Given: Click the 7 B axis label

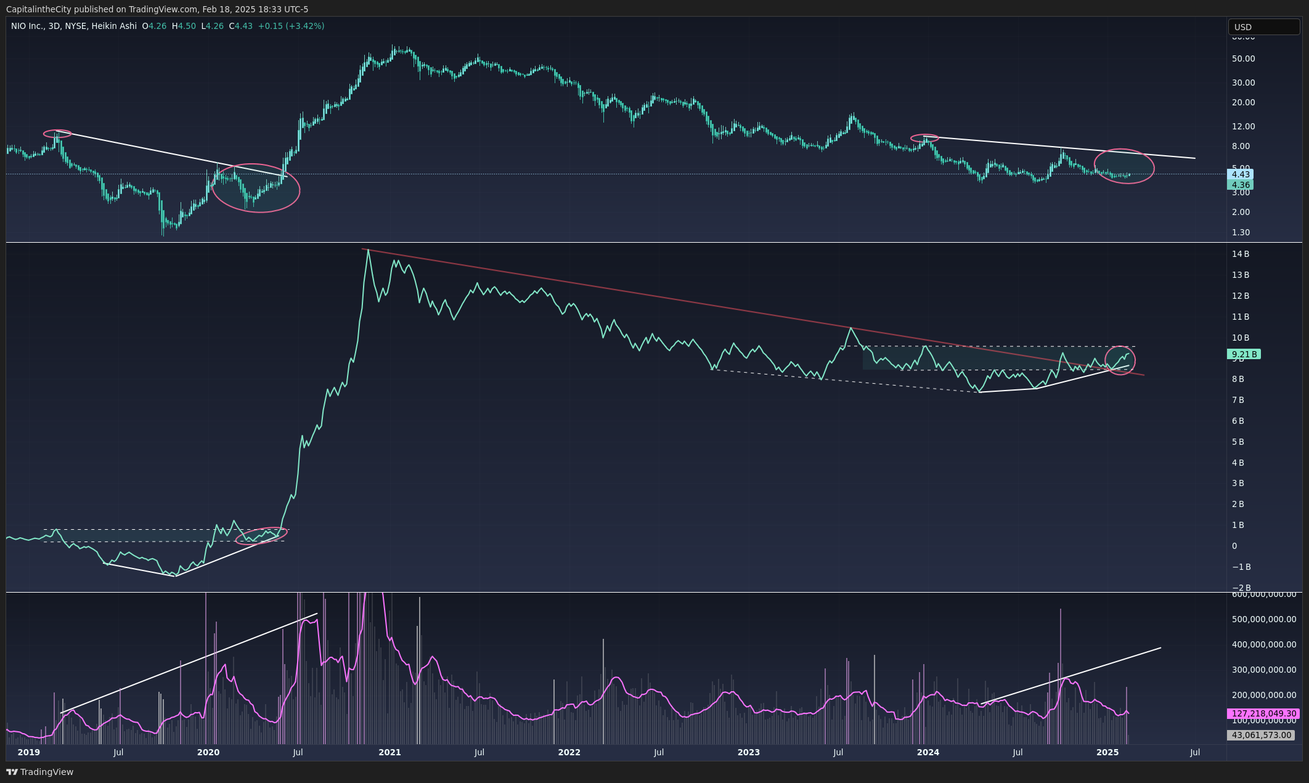Looking at the screenshot, I should coord(1238,400).
